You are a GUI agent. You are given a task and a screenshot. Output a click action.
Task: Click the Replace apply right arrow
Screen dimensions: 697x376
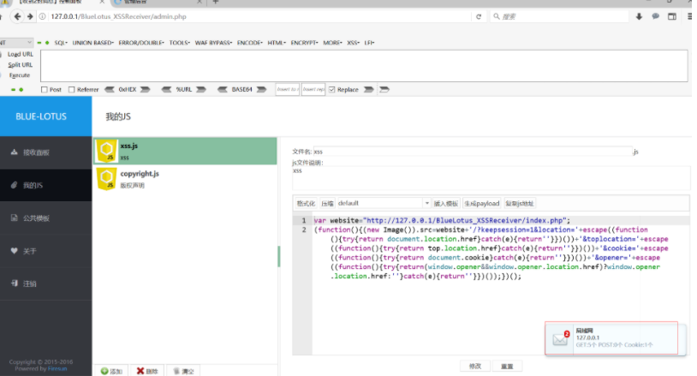[368, 89]
